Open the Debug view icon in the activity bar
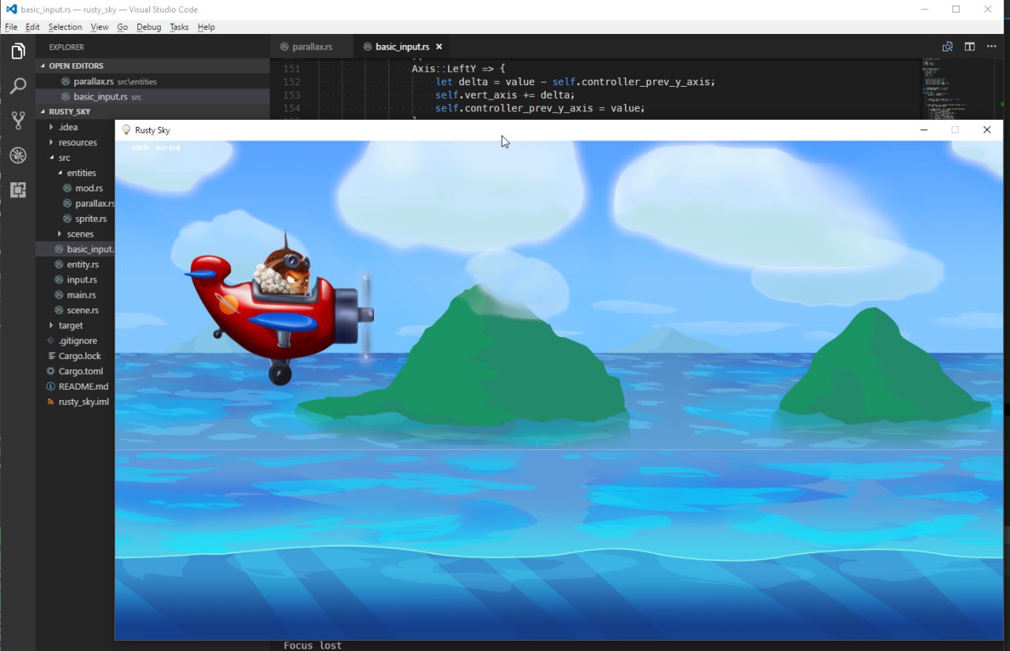This screenshot has width=1010, height=651. pos(17,155)
